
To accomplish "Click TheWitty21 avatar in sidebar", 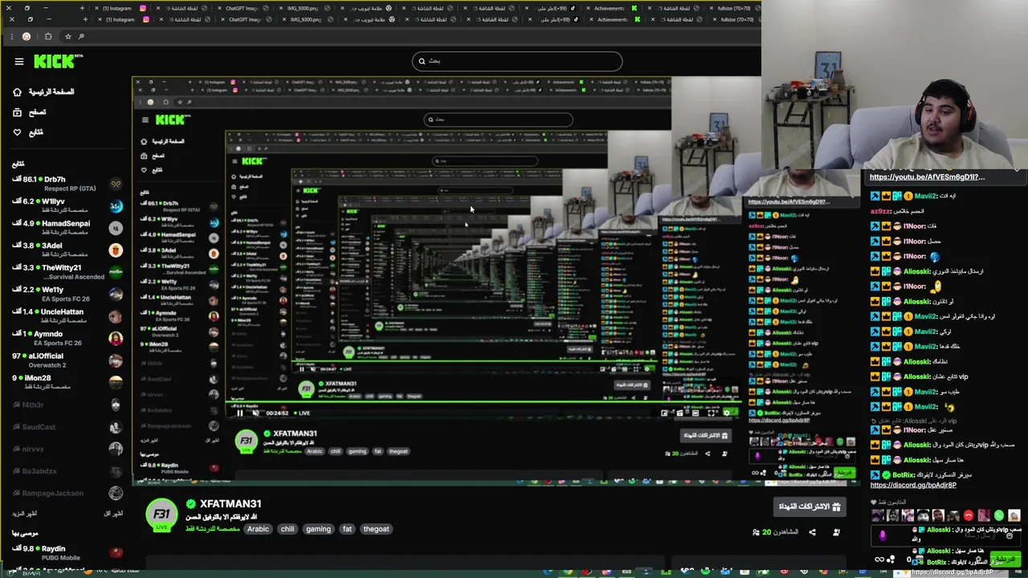I will (116, 272).
